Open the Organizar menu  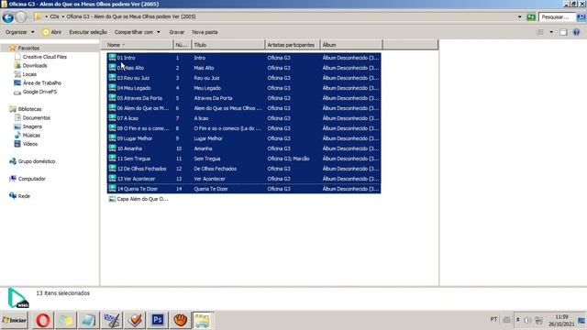(x=19, y=32)
